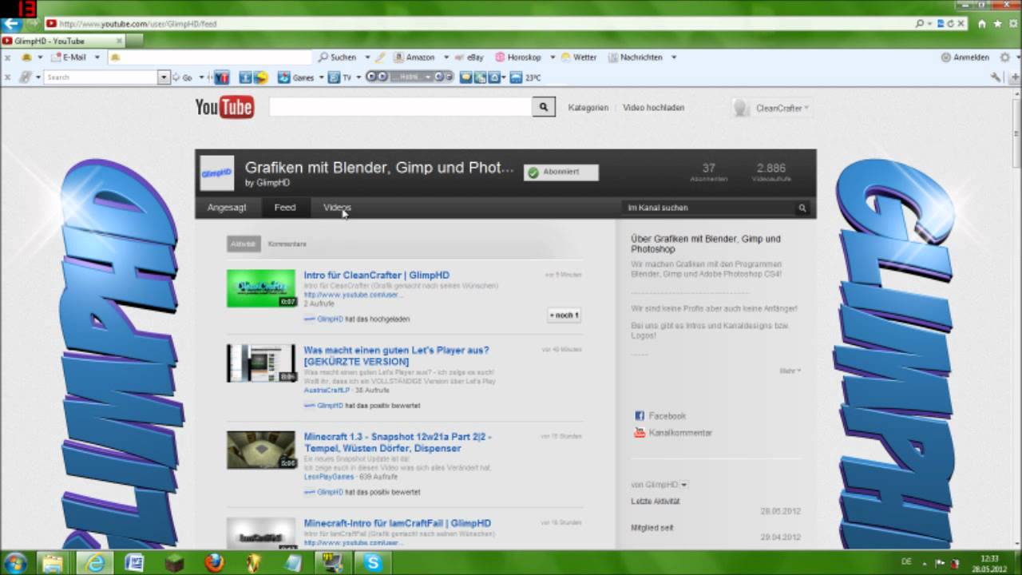Open browser tools gear icon at top right

(1012, 24)
